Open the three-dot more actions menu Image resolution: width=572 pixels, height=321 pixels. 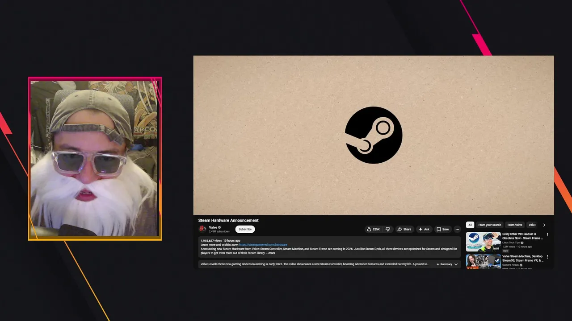[457, 229]
